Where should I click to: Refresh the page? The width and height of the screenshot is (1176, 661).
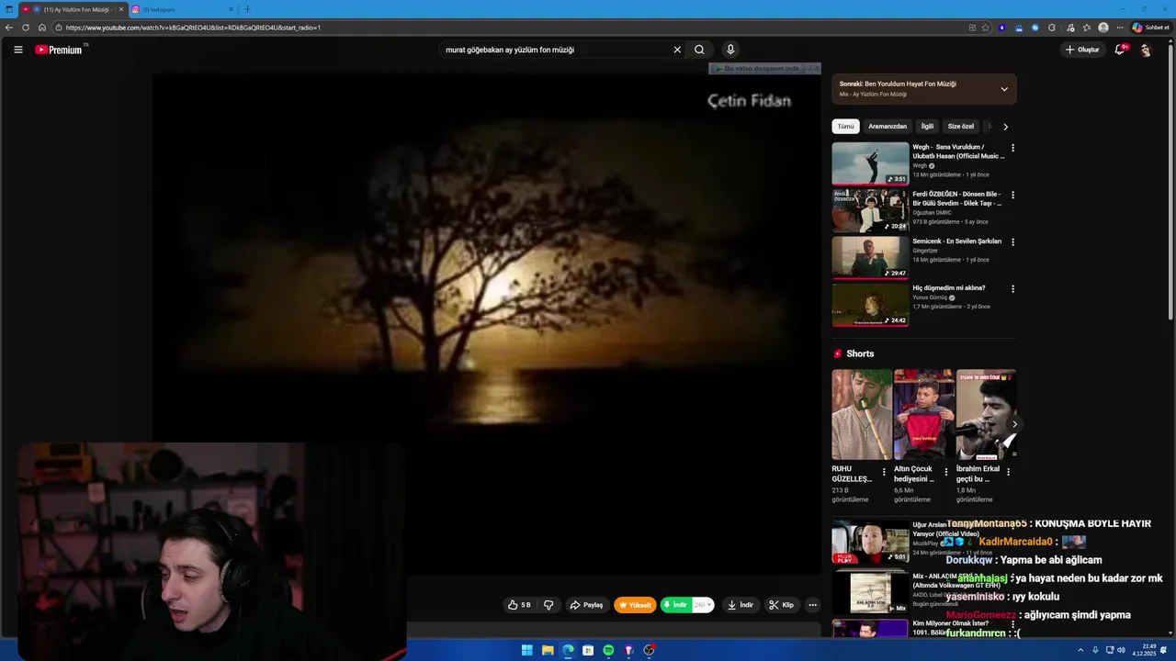[x=26, y=28]
